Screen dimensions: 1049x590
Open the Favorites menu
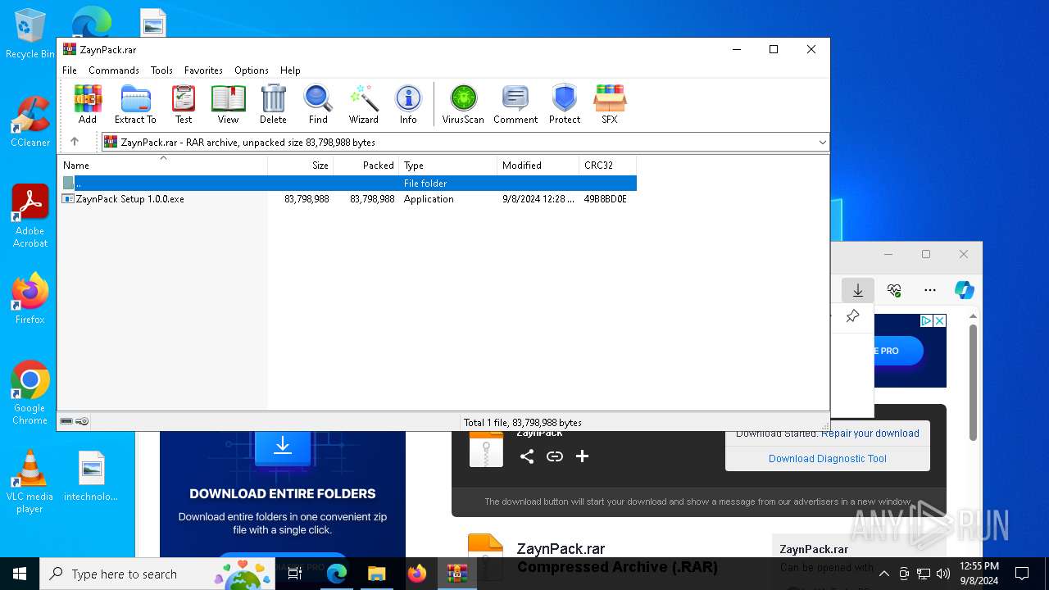pos(203,70)
